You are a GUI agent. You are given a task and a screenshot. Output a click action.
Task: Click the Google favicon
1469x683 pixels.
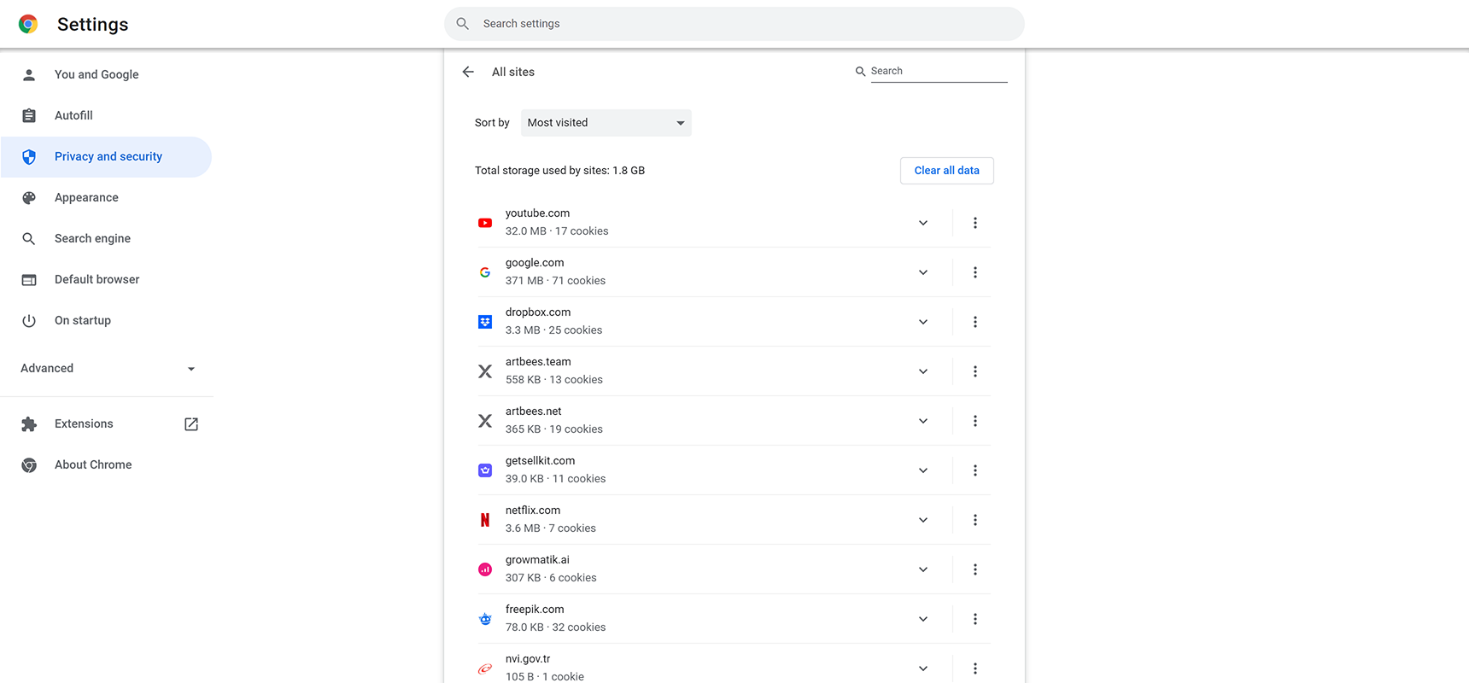point(485,272)
